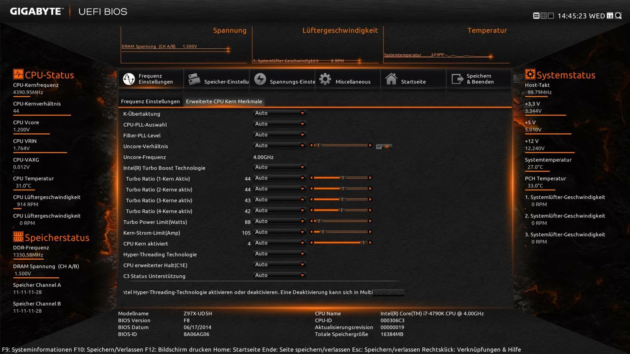This screenshot has width=630, height=354.
Task: Expand Turbo Ratio (1-Kern Aktiv) dropdown
Action: (280, 178)
